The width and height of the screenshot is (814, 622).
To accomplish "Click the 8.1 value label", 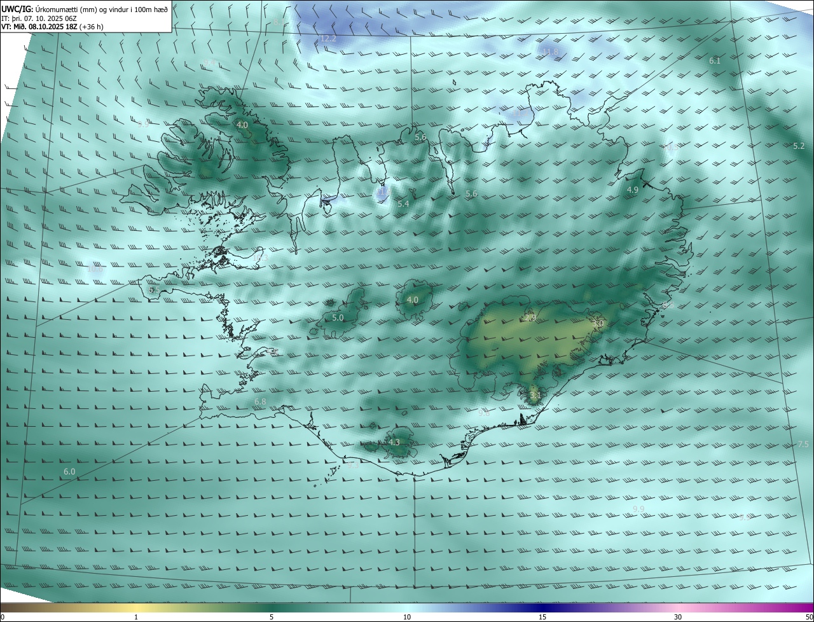I will pos(279,22).
